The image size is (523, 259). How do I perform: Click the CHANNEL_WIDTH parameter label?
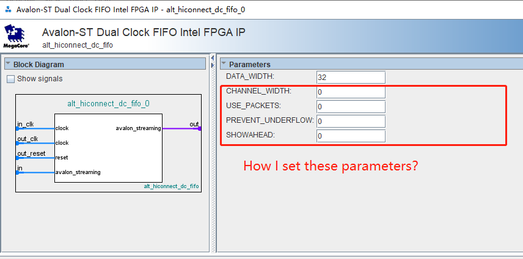click(258, 90)
